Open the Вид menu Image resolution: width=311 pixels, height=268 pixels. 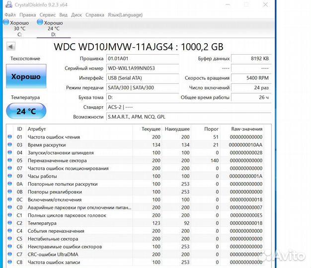[63, 15]
